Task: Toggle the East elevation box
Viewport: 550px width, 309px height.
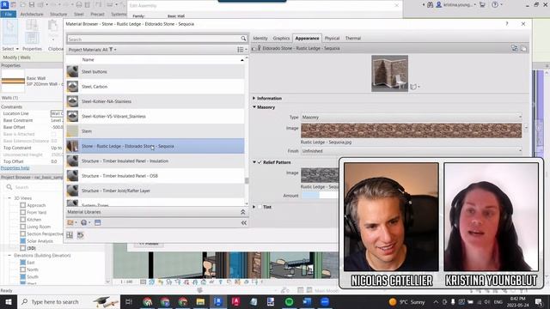Action: pyautogui.click(x=23, y=263)
